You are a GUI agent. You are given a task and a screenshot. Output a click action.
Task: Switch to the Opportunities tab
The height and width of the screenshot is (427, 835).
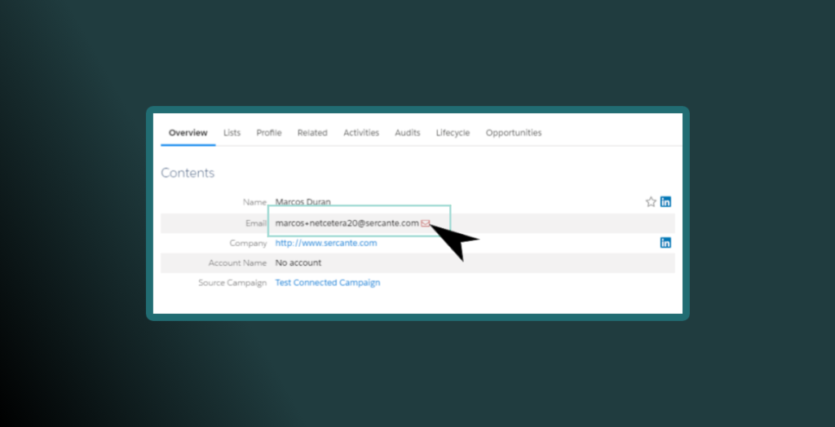pyautogui.click(x=514, y=133)
